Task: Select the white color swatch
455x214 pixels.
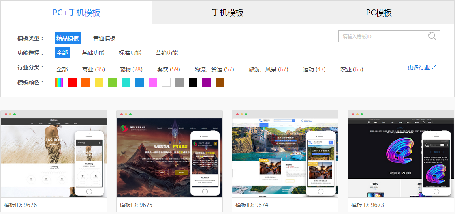Action: tap(166, 82)
